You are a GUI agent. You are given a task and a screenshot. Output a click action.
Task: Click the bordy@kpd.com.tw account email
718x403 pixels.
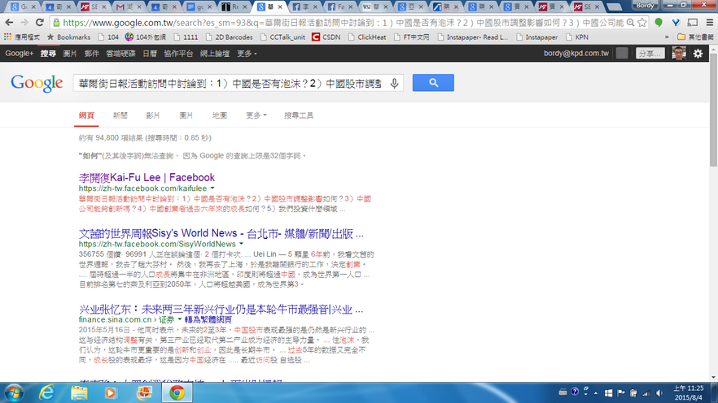coord(576,54)
